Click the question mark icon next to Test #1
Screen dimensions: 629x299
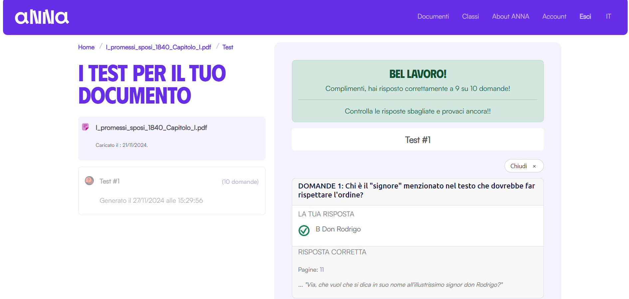click(x=89, y=181)
